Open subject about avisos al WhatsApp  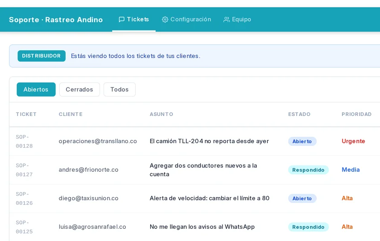click(202, 227)
